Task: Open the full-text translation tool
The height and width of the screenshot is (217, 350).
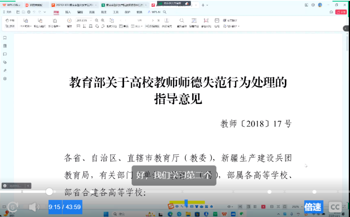Action: pos(230,20)
